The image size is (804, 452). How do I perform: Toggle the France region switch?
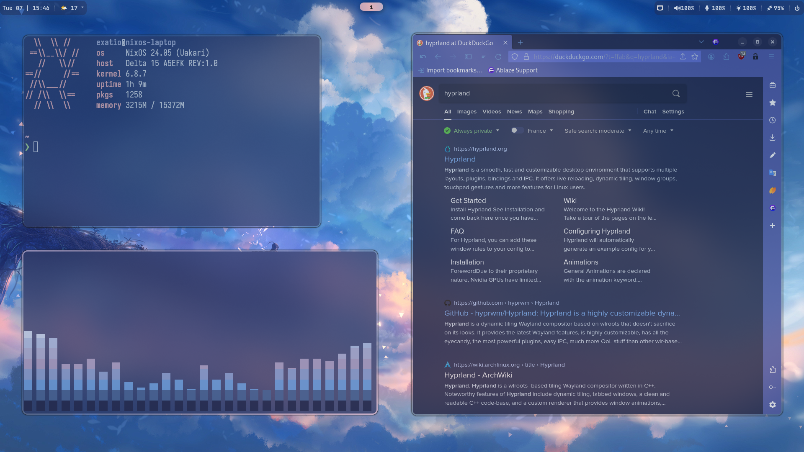pyautogui.click(x=517, y=131)
